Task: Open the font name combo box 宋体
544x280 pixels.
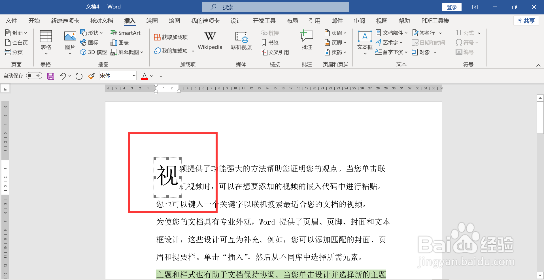Action: [x=118, y=76]
